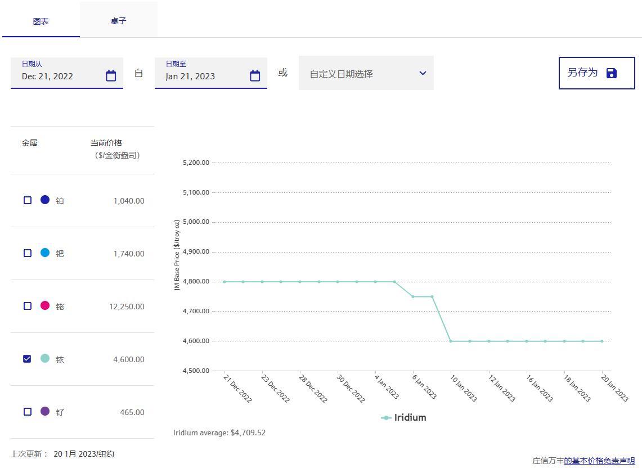Click the blue 铂 color dot

click(x=45, y=200)
